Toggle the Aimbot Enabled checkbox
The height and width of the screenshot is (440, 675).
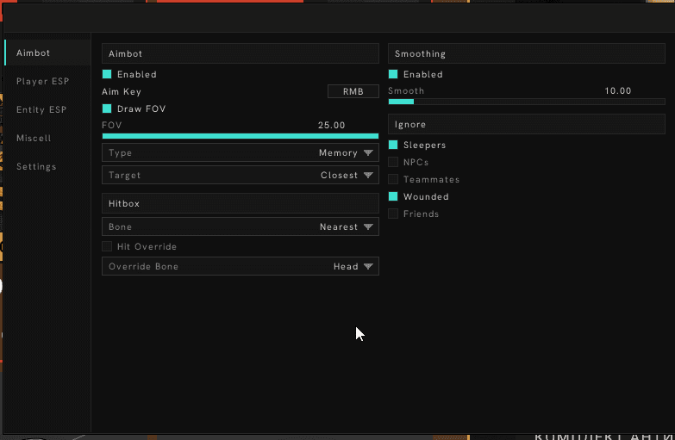point(107,74)
